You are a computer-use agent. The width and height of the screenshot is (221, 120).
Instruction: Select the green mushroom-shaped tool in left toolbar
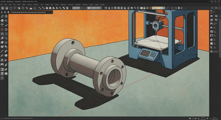point(2,25)
